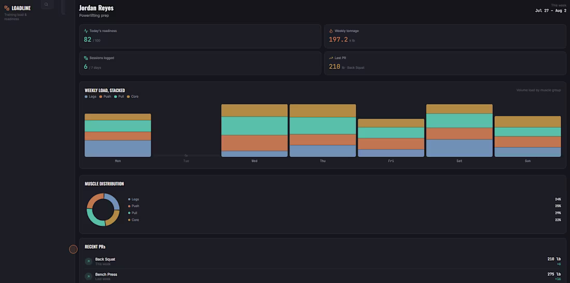Click Friday's orange Push bar segment
Screen dimensions: 570x283
point(391,144)
